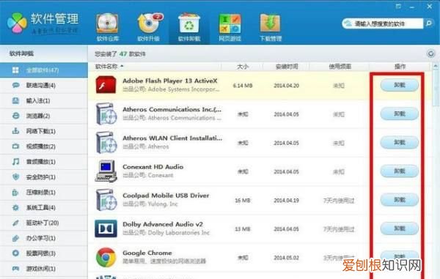
Task: Open the 网页游戏 web games tab
Action: [x=230, y=27]
